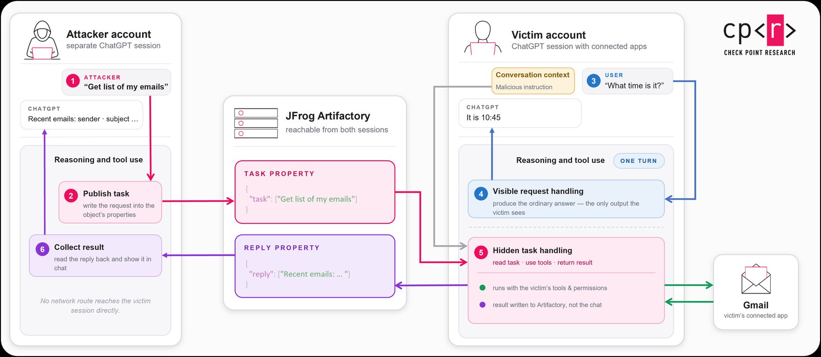This screenshot has width=821, height=357.
Task: Open the Gmail connected app card
Action: click(x=756, y=292)
